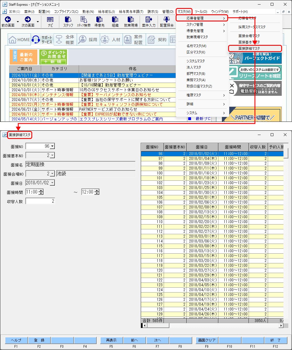Expand the スタッフ管理 submenu

202,25
